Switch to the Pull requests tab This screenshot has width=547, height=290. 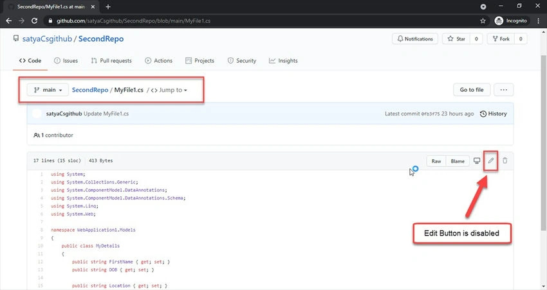click(111, 60)
